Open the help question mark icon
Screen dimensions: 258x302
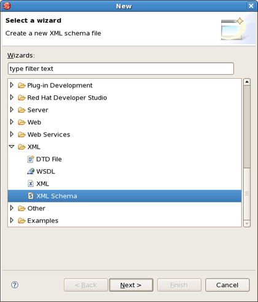15,285
